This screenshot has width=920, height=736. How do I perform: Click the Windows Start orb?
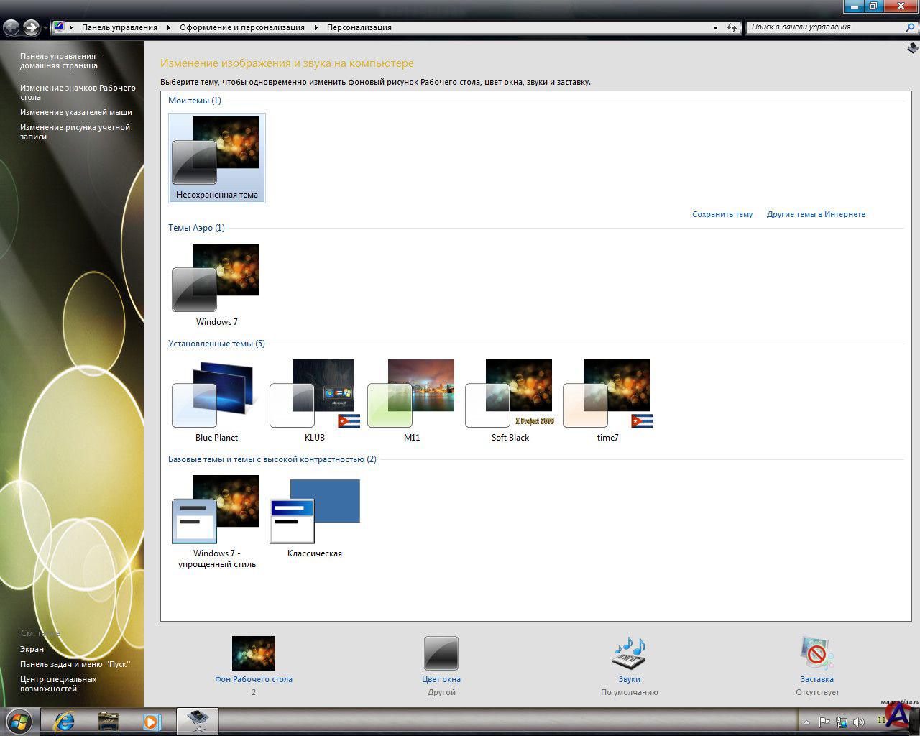click(x=19, y=721)
